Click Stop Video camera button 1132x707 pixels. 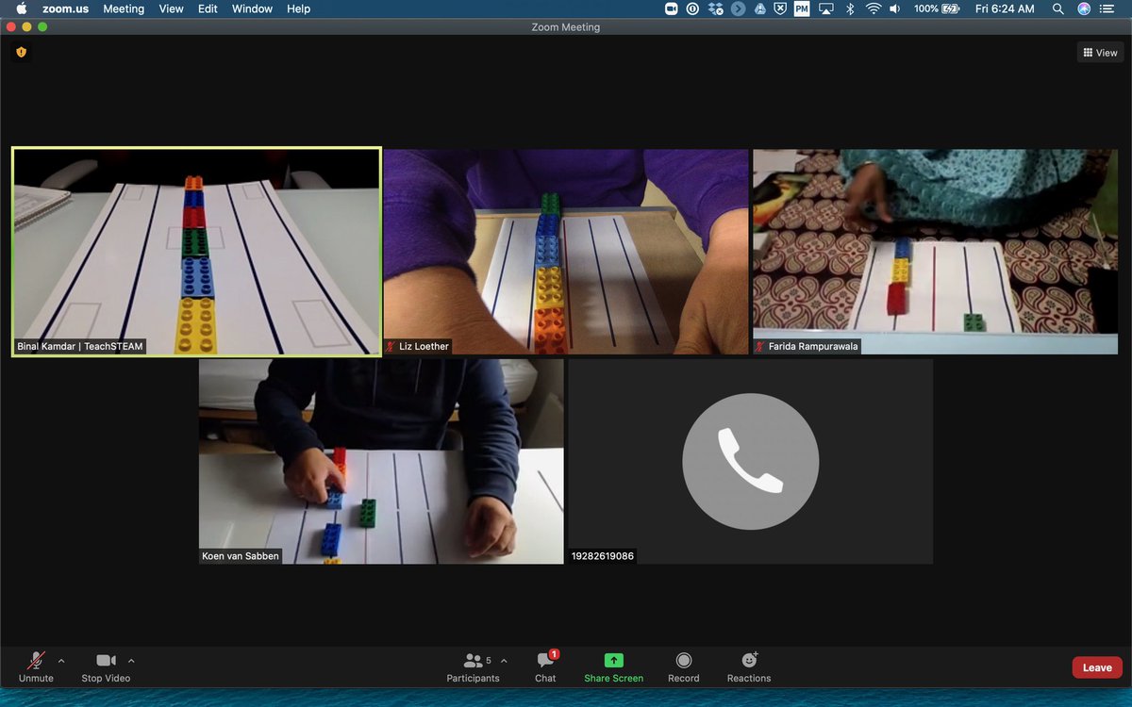[106, 666]
